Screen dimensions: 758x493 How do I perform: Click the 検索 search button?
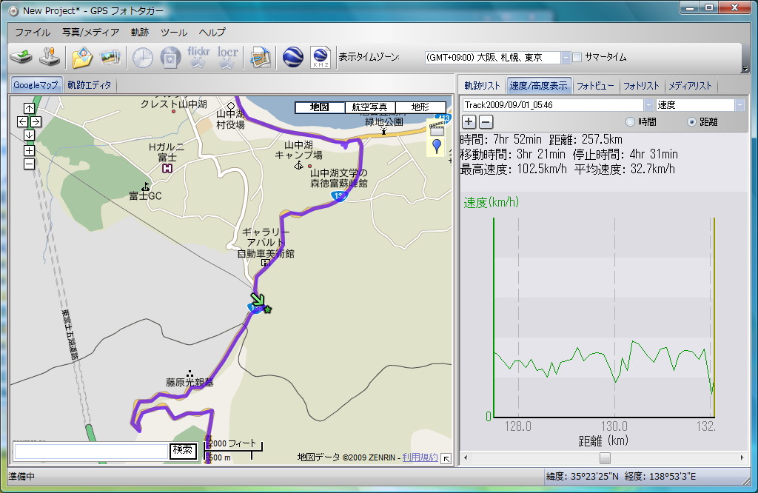[182, 450]
